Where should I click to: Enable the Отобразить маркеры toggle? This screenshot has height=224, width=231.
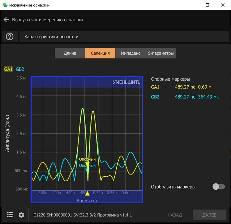point(219,187)
